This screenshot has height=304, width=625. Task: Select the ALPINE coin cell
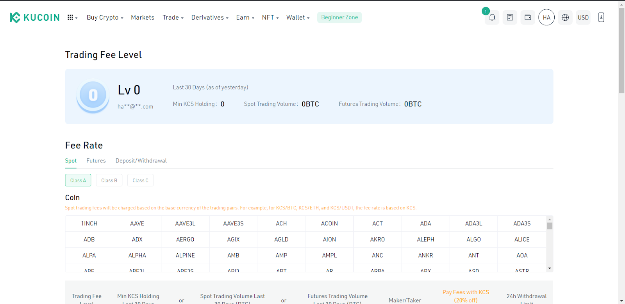(x=185, y=256)
